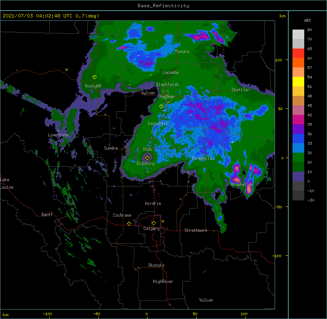The width and height of the screenshot is (327, 319).
Task: Click the km unit label at bottom left
Action: (6, 314)
